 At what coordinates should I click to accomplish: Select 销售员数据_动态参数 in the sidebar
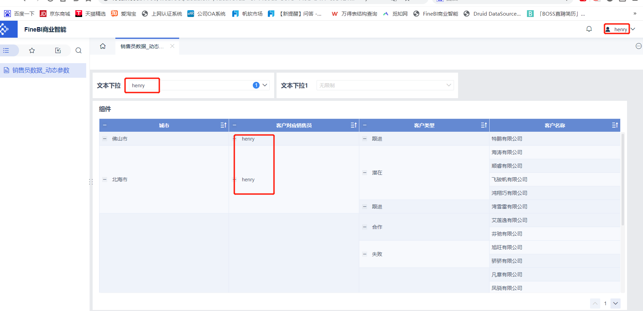43,70
